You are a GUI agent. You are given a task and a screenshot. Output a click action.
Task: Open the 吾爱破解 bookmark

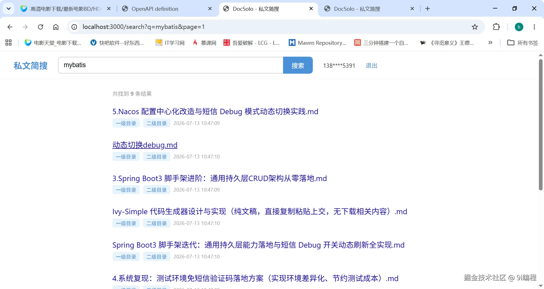click(252, 43)
